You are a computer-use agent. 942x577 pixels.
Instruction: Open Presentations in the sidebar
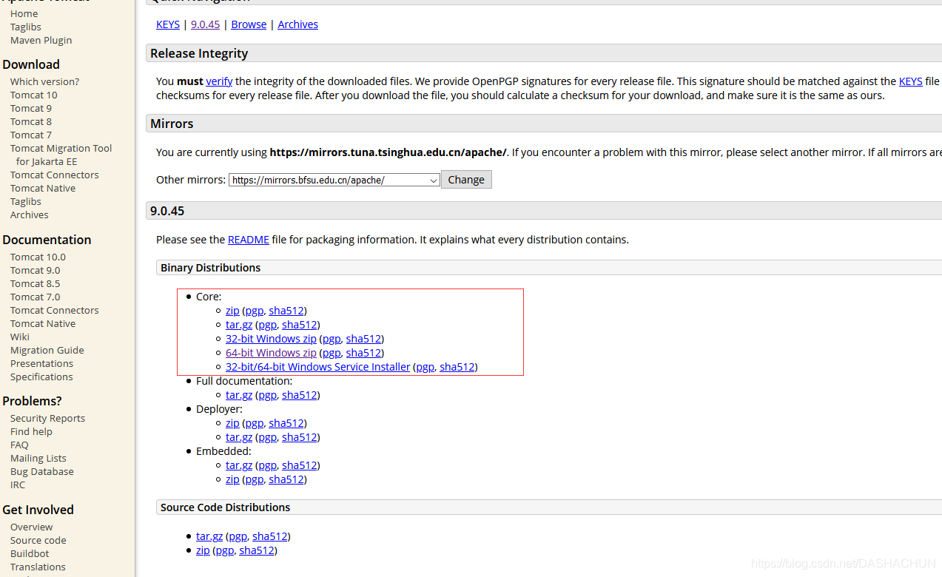tap(41, 363)
